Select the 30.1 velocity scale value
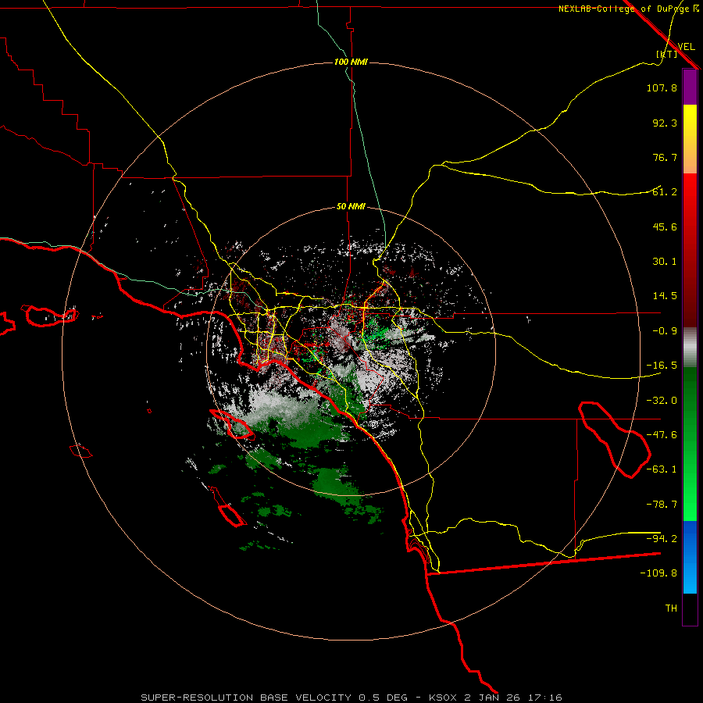 [665, 262]
